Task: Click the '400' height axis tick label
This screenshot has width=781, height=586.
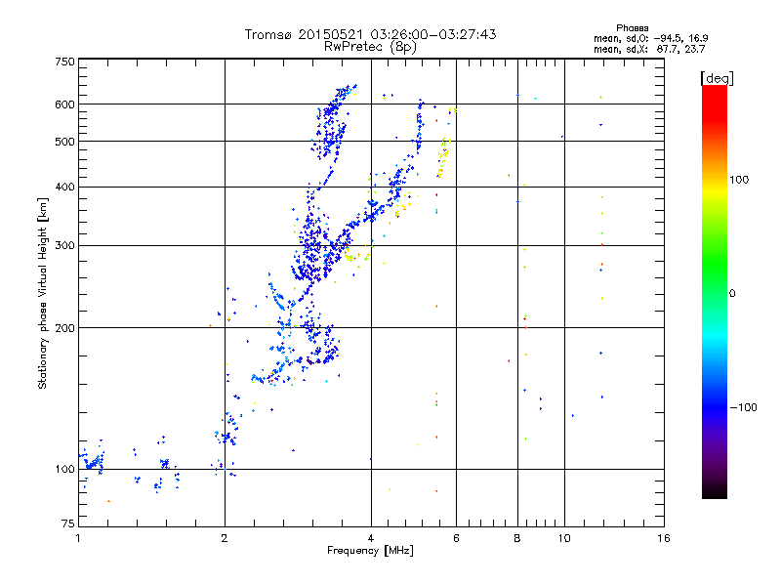Action: click(64, 188)
